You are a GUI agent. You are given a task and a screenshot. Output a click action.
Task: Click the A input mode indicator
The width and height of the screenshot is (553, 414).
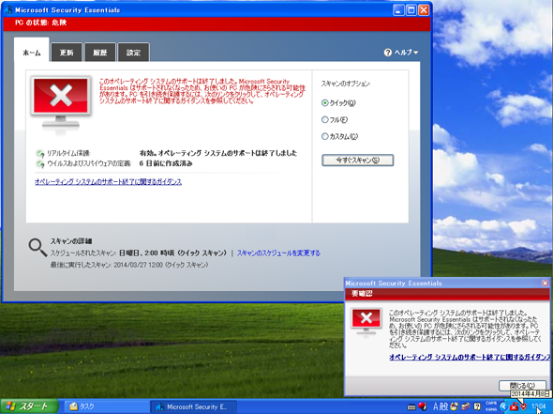[x=435, y=406]
